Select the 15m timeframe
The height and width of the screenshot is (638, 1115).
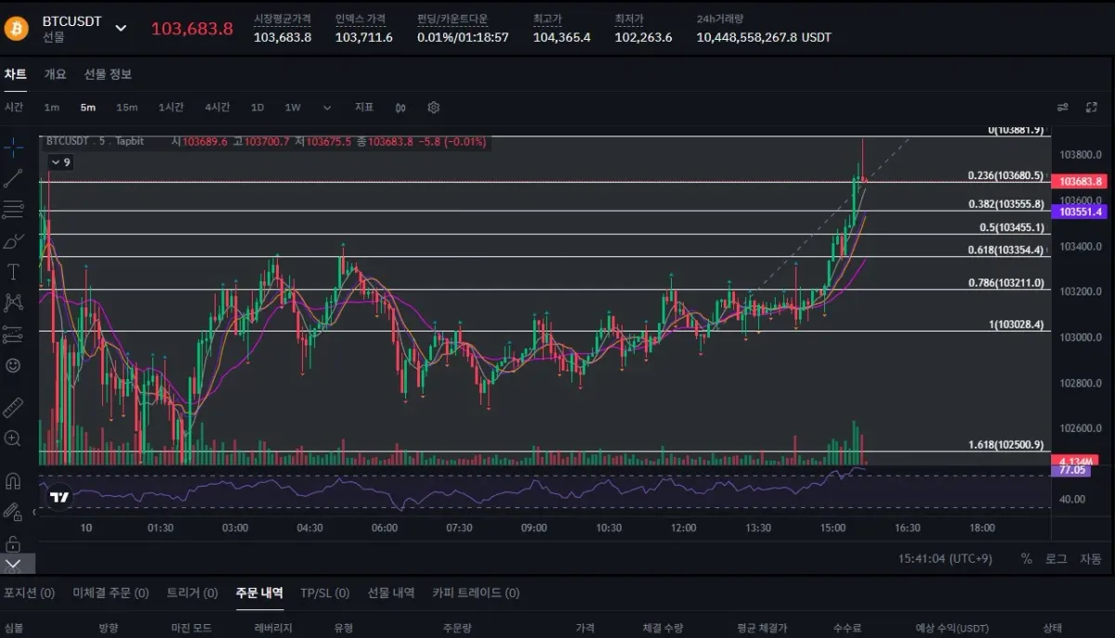pyautogui.click(x=126, y=108)
